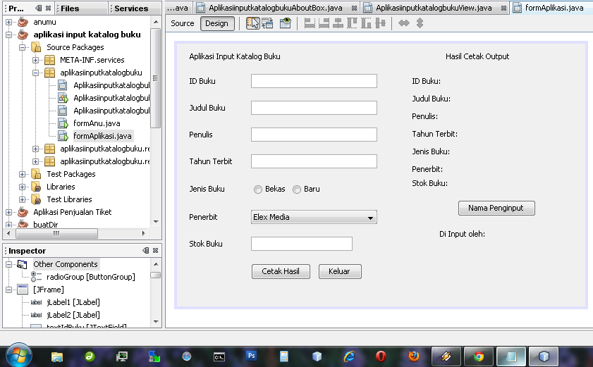The height and width of the screenshot is (367, 593).
Task: Collapse Other Components in Inspector
Action: tap(8, 264)
